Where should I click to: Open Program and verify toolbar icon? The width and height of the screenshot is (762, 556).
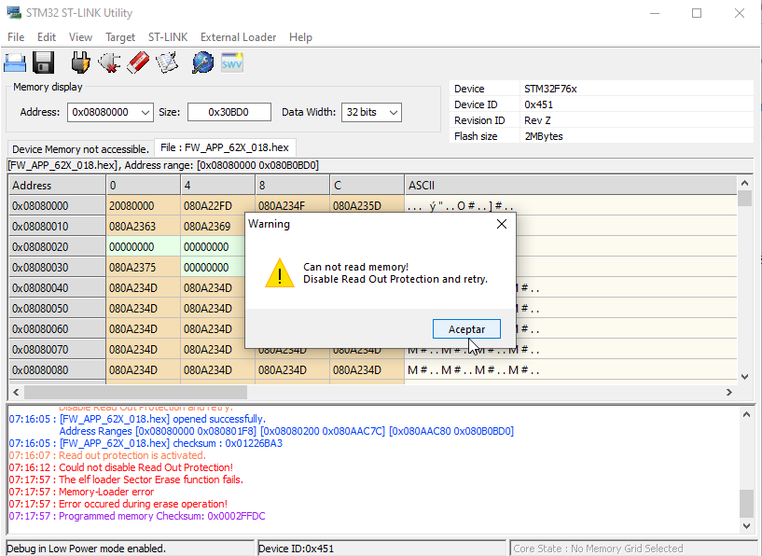point(167,63)
